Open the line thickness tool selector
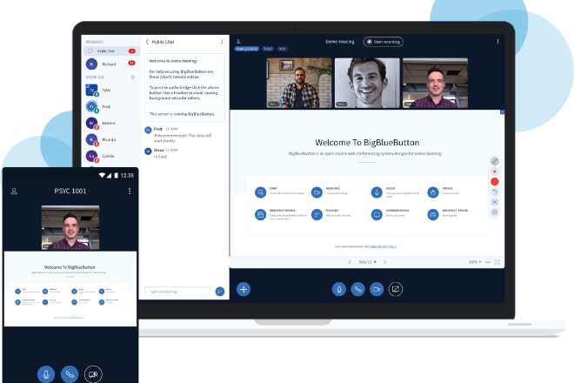The width and height of the screenshot is (574, 383). coord(495,171)
